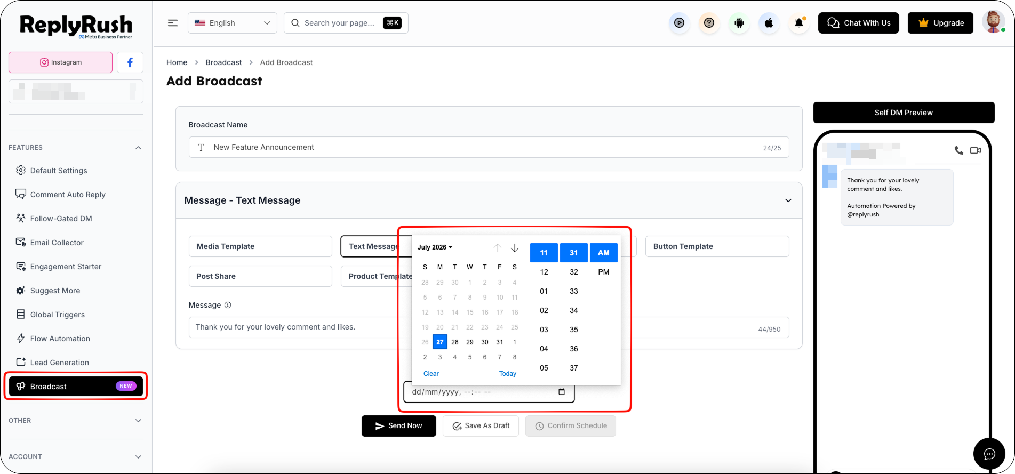Screen dimensions: 1015x474
Task: Expand the Other section
Action: click(x=138, y=421)
